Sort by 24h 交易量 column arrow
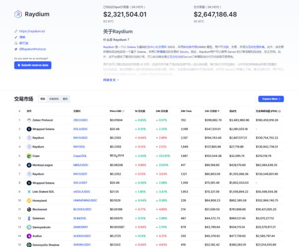 219,111
